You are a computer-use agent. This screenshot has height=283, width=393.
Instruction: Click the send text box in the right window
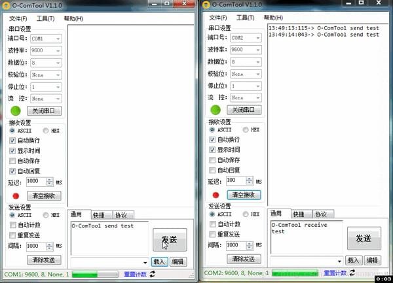(307, 237)
